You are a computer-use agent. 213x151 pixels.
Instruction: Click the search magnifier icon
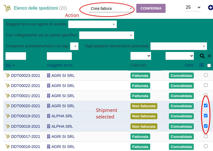point(202,56)
